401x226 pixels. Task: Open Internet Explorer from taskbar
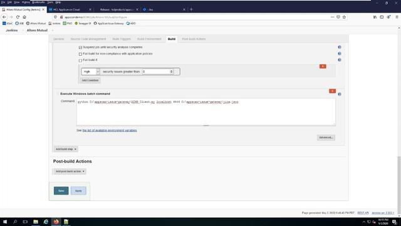(46, 222)
